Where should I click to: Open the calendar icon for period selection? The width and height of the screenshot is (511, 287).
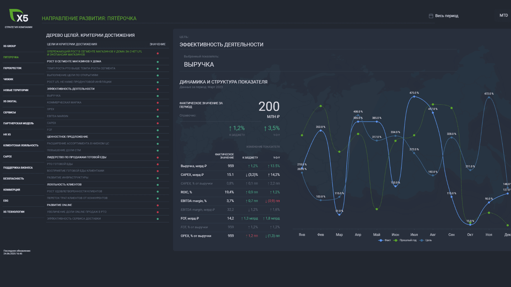(431, 16)
